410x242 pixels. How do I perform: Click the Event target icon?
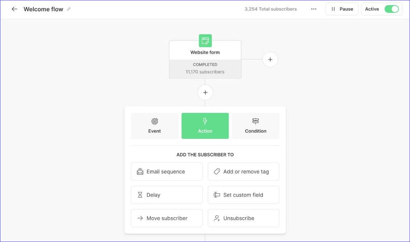(x=154, y=121)
